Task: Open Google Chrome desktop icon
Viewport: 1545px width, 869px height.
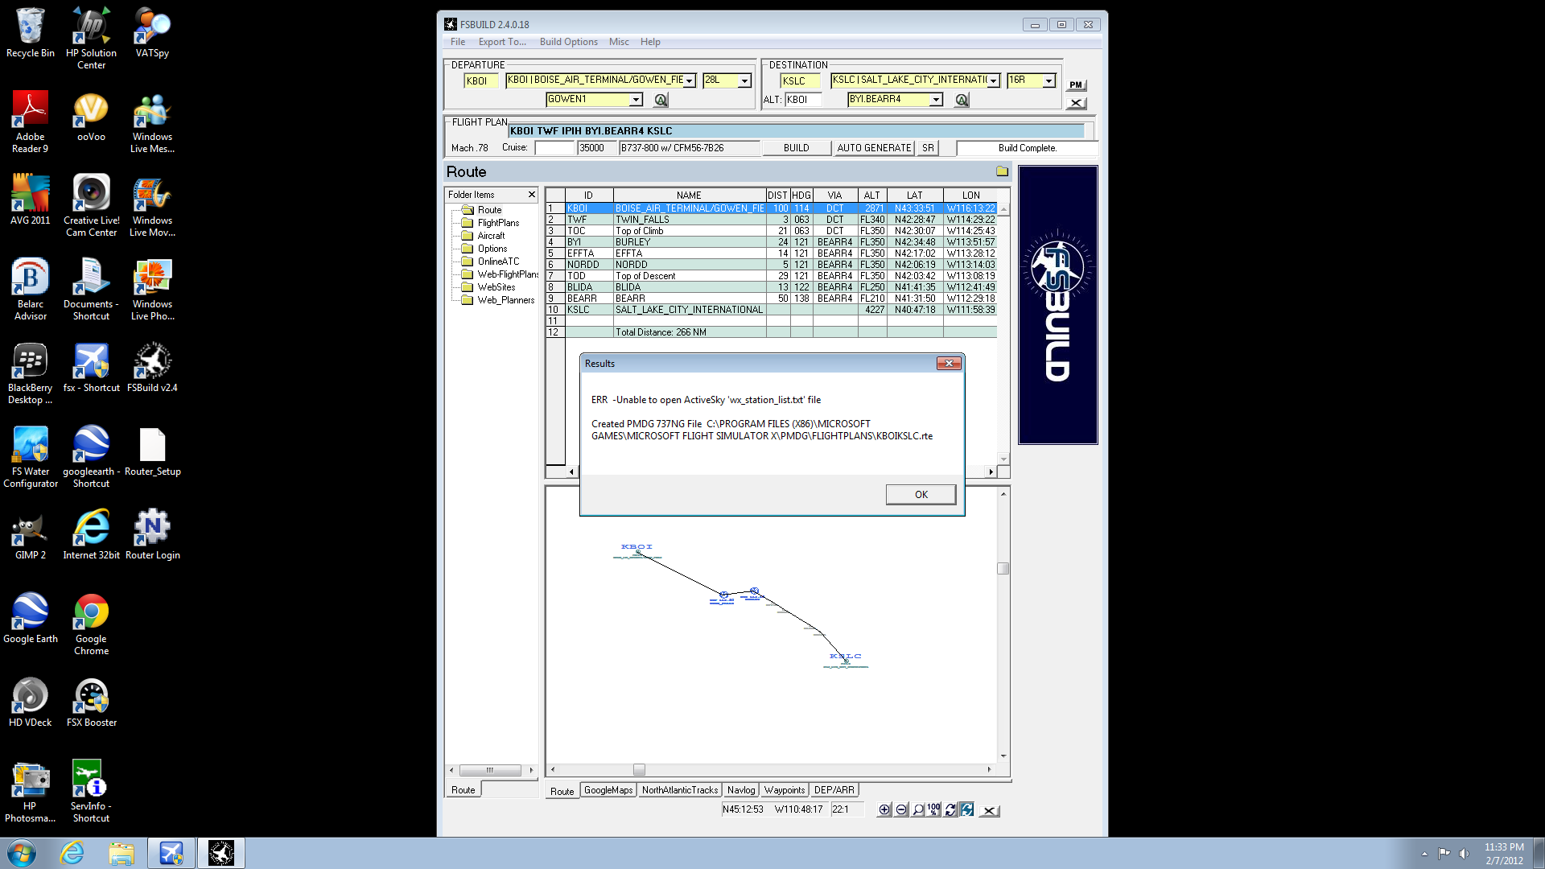Action: 91,624
